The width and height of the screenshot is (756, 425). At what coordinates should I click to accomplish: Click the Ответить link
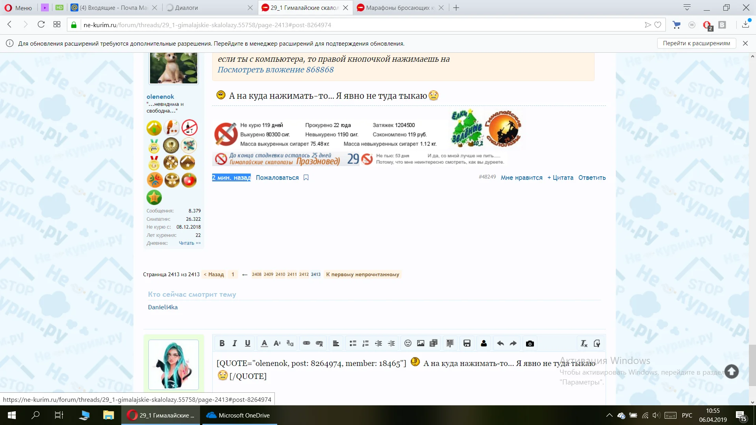[592, 177]
